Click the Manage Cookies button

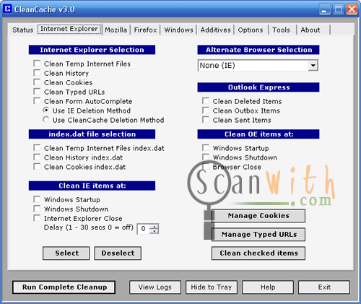click(258, 216)
